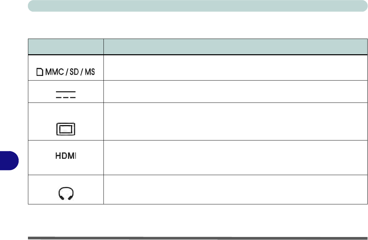
Task: Click the memory card icon beside MMC
Action: pos(40,72)
